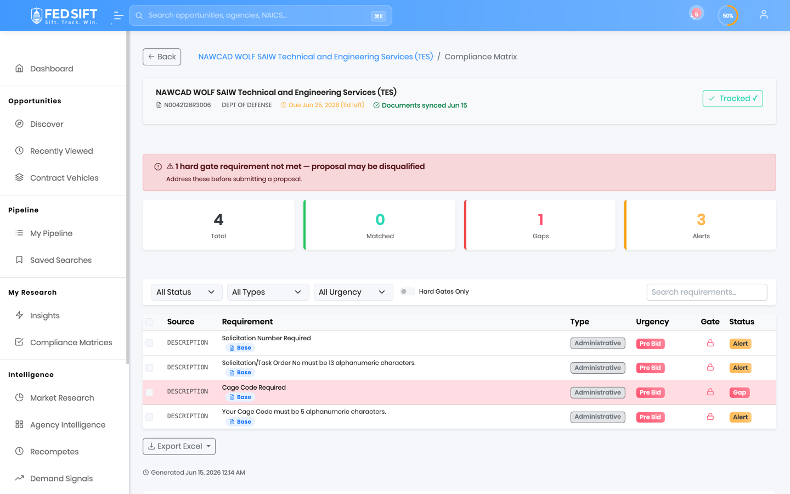Select the Alerts stat card

(701, 225)
